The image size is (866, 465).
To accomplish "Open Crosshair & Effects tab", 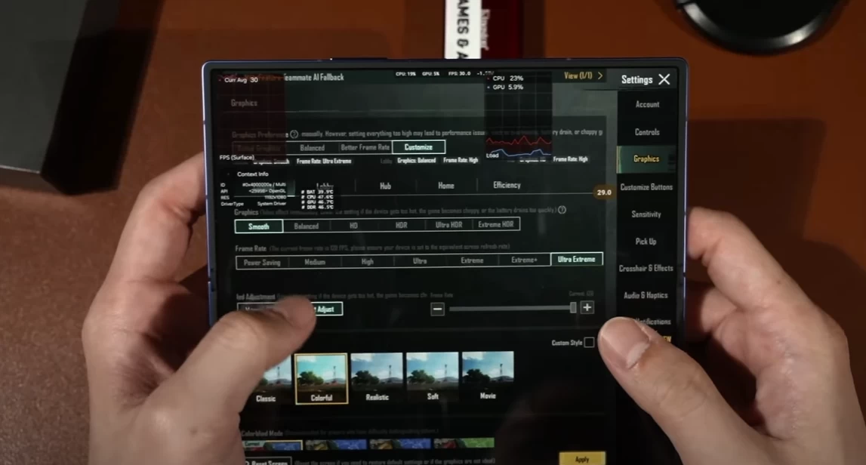I will point(646,268).
